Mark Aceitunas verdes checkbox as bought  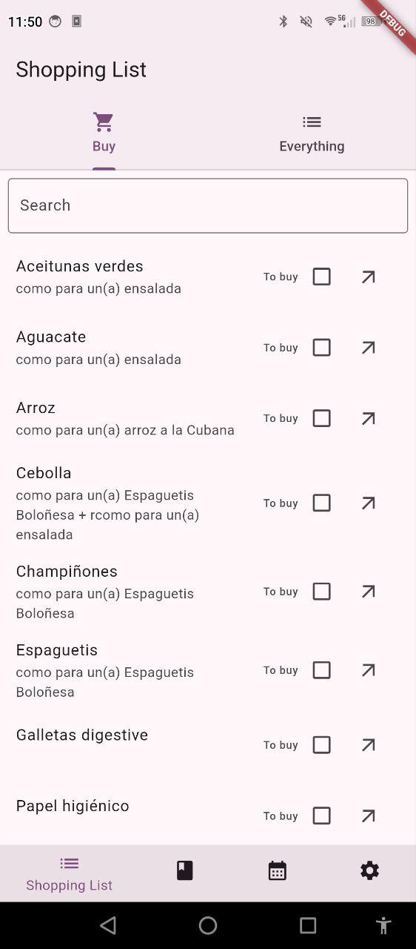click(x=321, y=277)
